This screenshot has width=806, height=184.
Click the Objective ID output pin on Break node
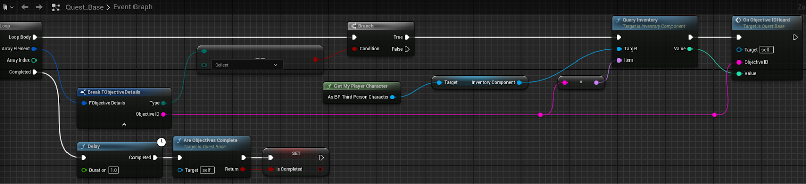[164, 114]
